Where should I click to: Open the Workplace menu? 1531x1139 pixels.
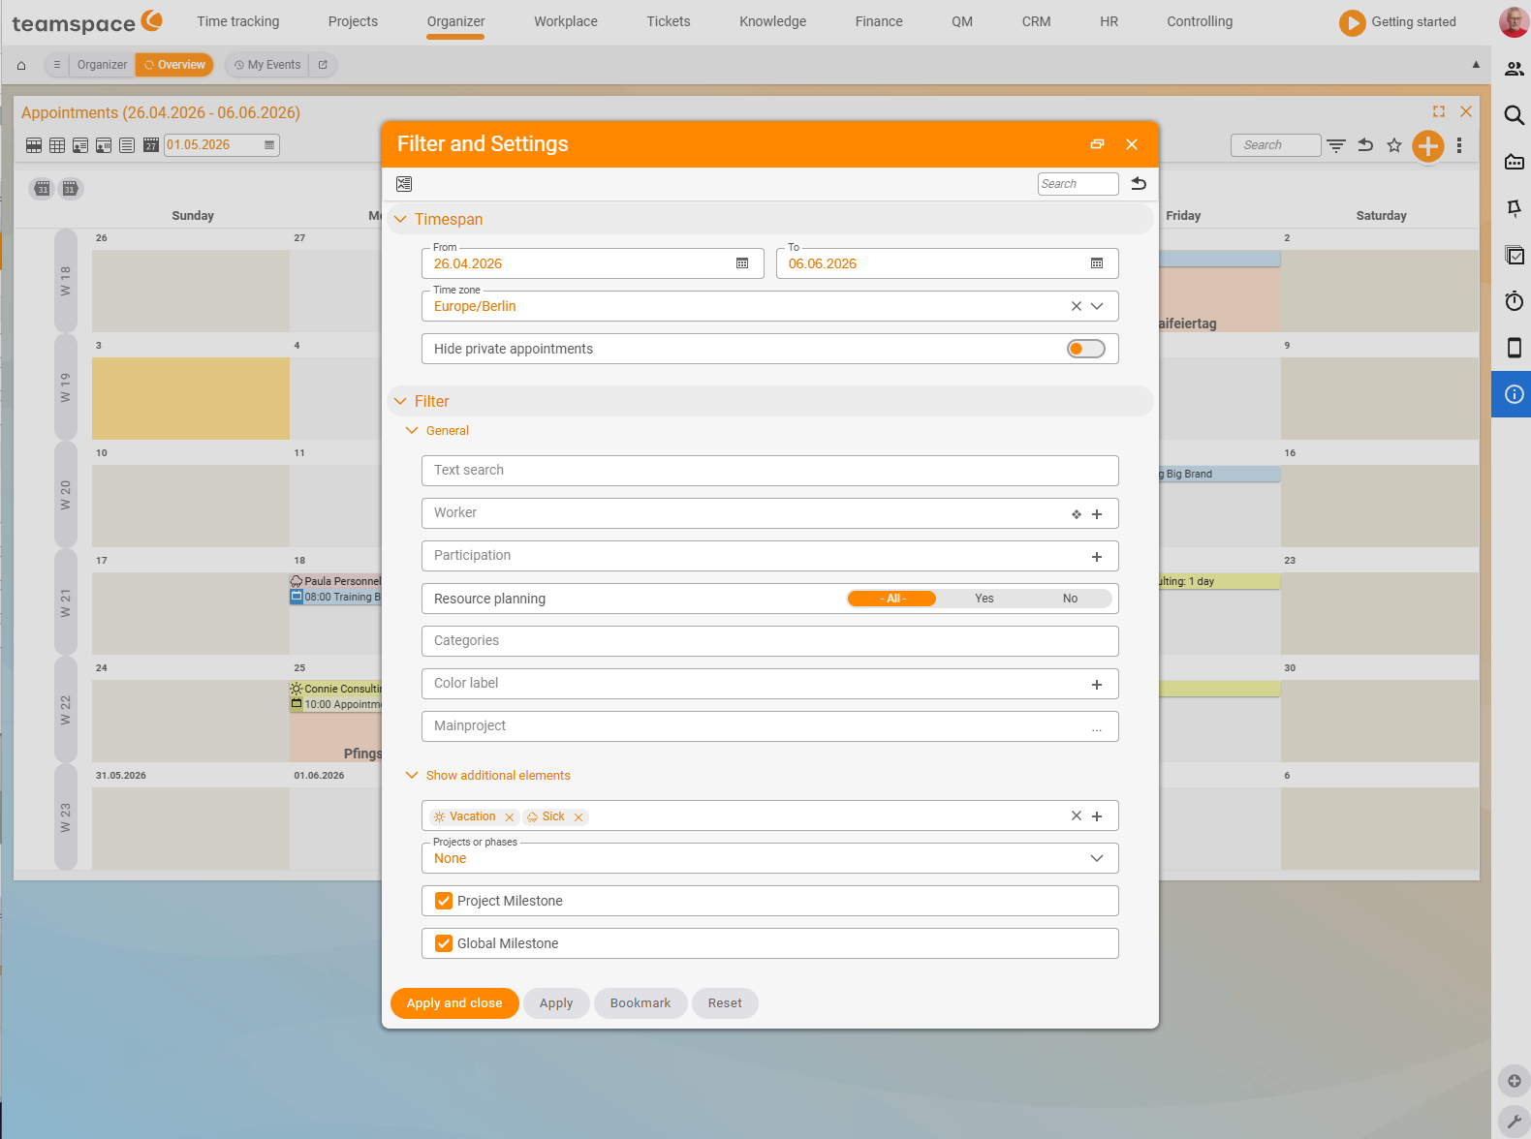(x=566, y=21)
